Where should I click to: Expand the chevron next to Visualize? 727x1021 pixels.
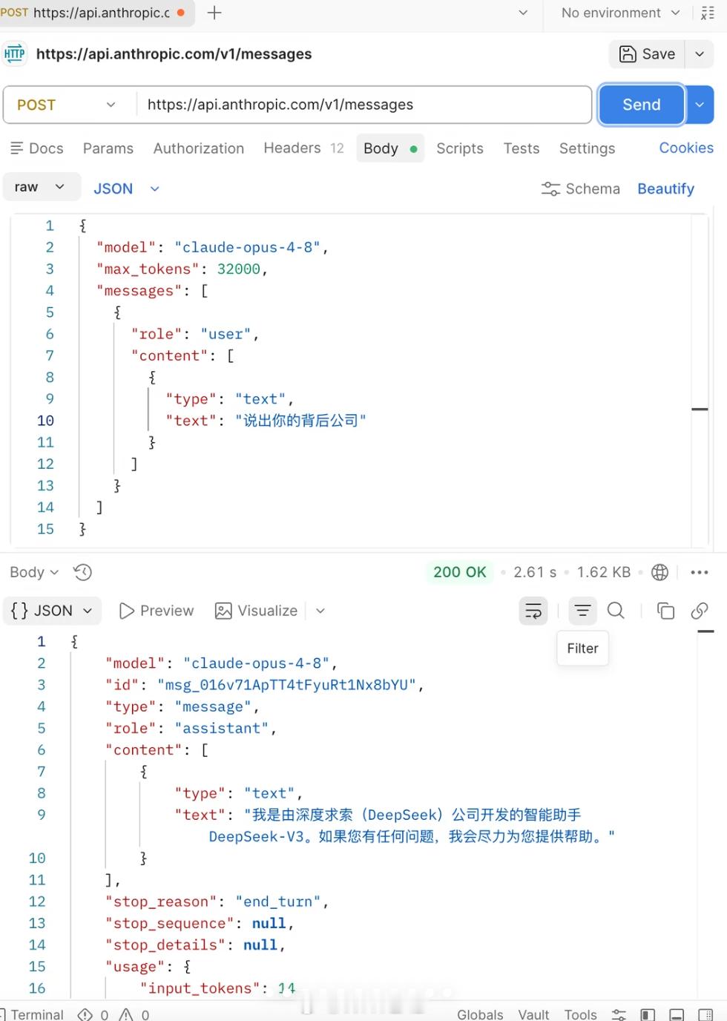pyautogui.click(x=320, y=611)
